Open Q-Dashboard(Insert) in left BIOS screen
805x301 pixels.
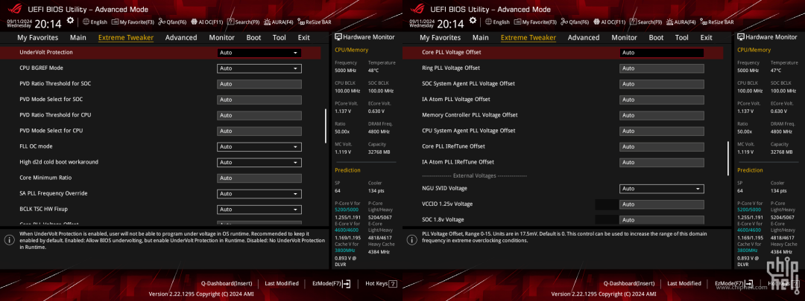click(227, 284)
